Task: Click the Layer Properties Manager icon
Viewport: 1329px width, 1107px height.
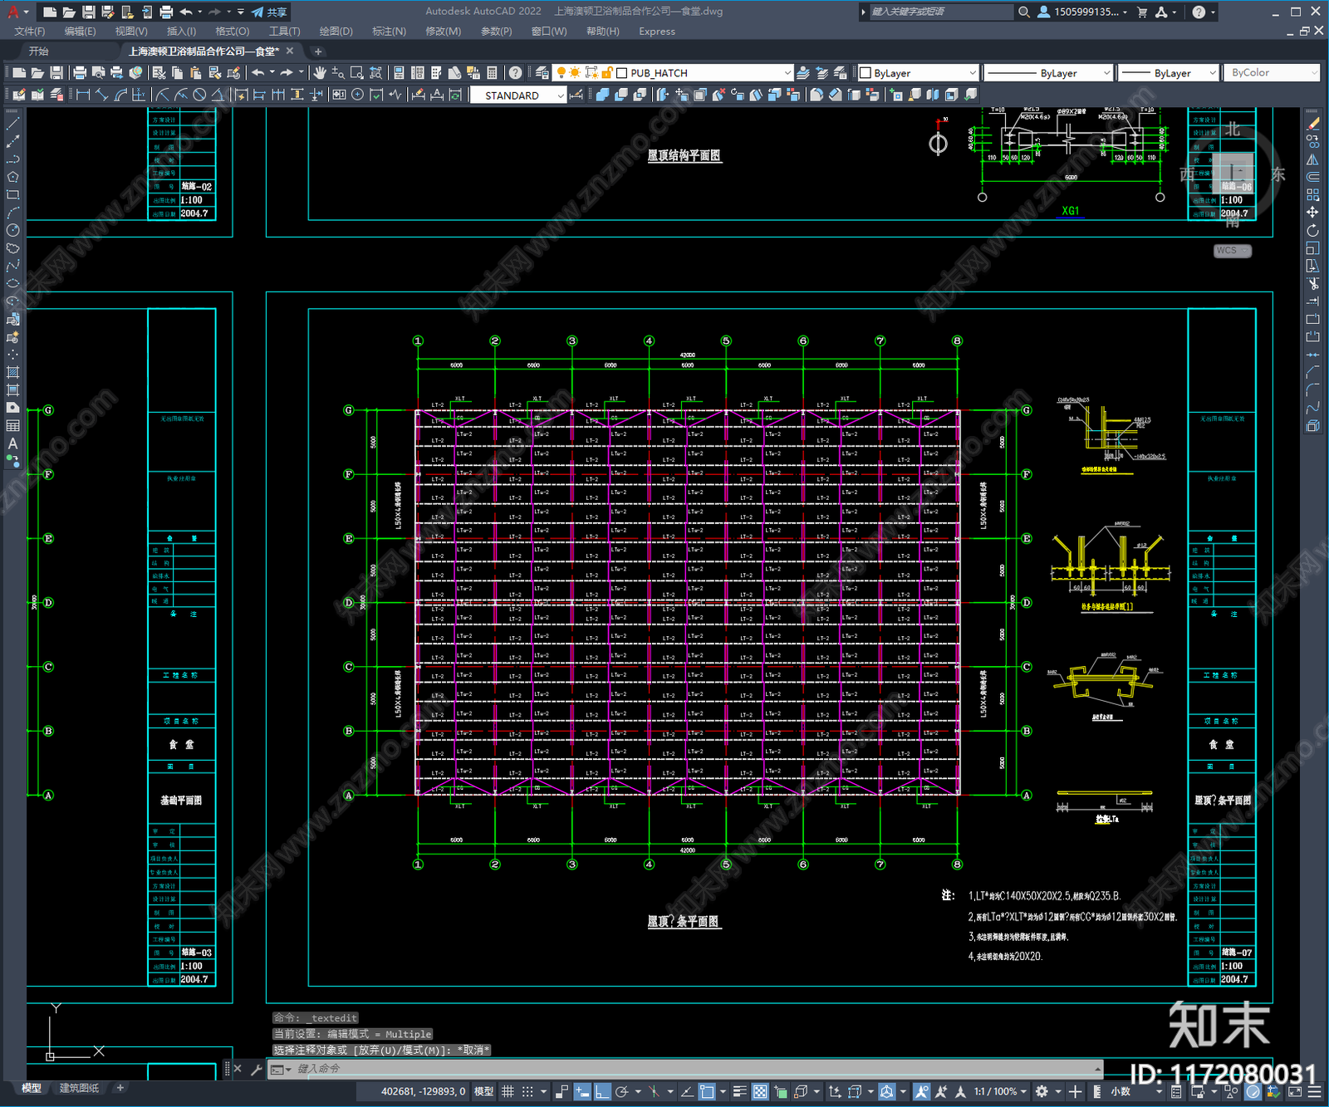Action: click(x=542, y=73)
